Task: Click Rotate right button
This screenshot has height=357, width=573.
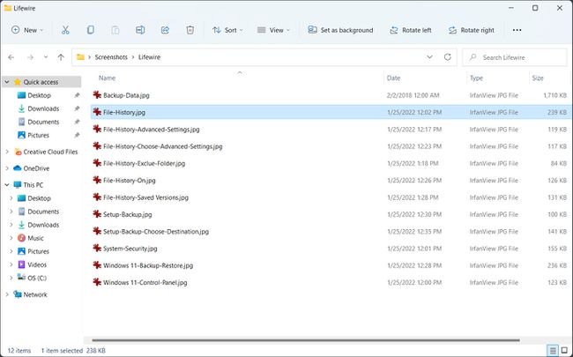Action: click(x=472, y=30)
